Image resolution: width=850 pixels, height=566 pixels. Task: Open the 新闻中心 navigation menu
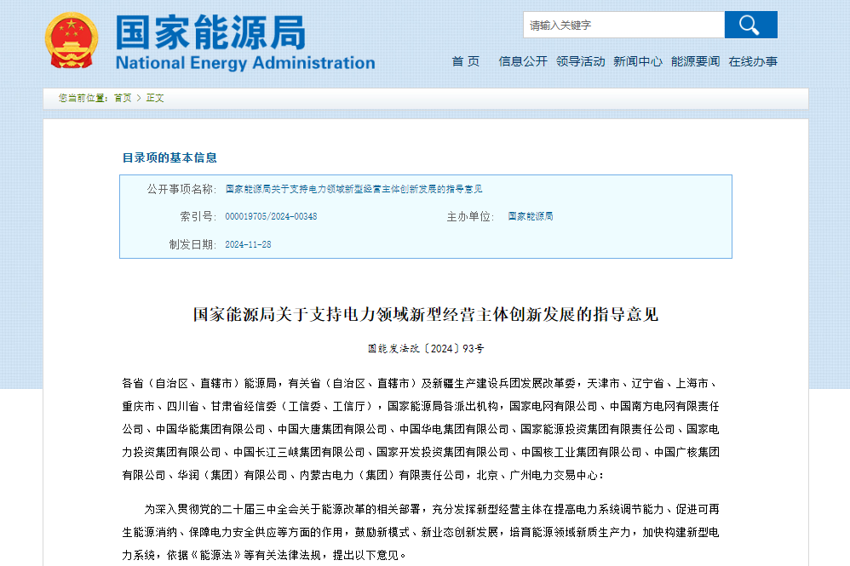[x=638, y=61]
